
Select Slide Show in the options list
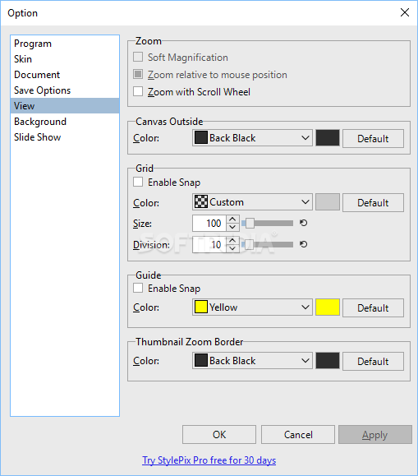65,137
